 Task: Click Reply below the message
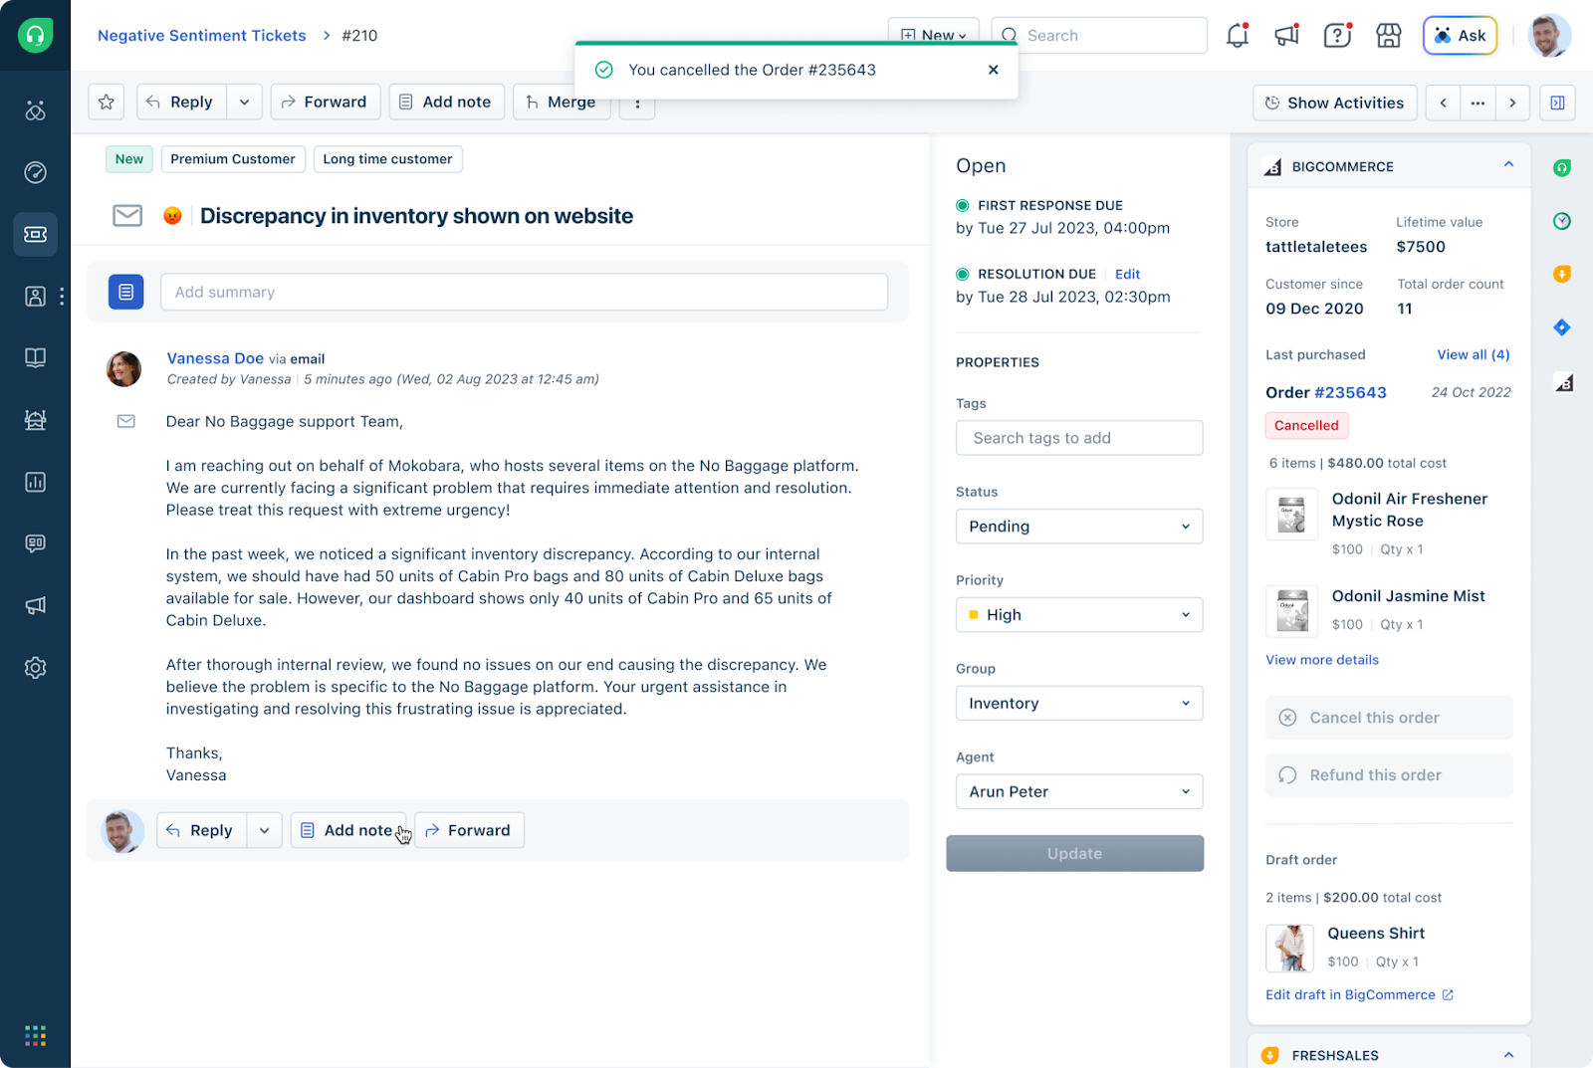201,830
